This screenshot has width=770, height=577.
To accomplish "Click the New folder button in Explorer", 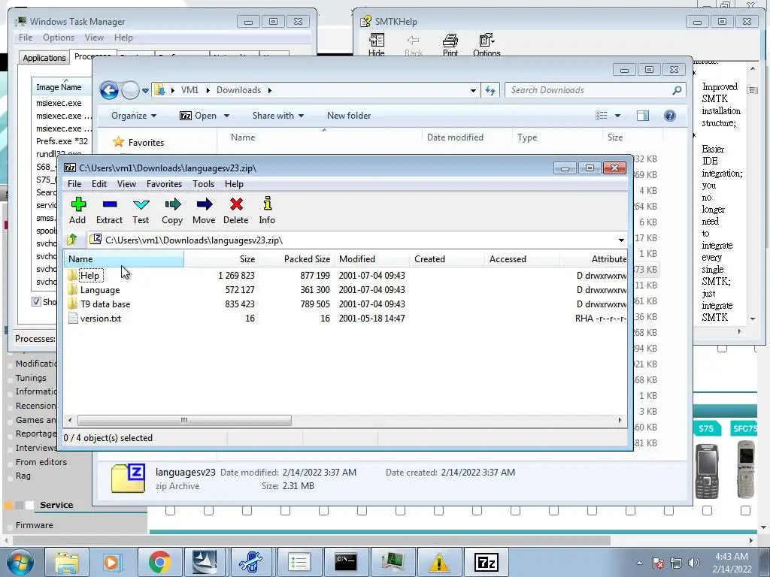I will point(349,116).
